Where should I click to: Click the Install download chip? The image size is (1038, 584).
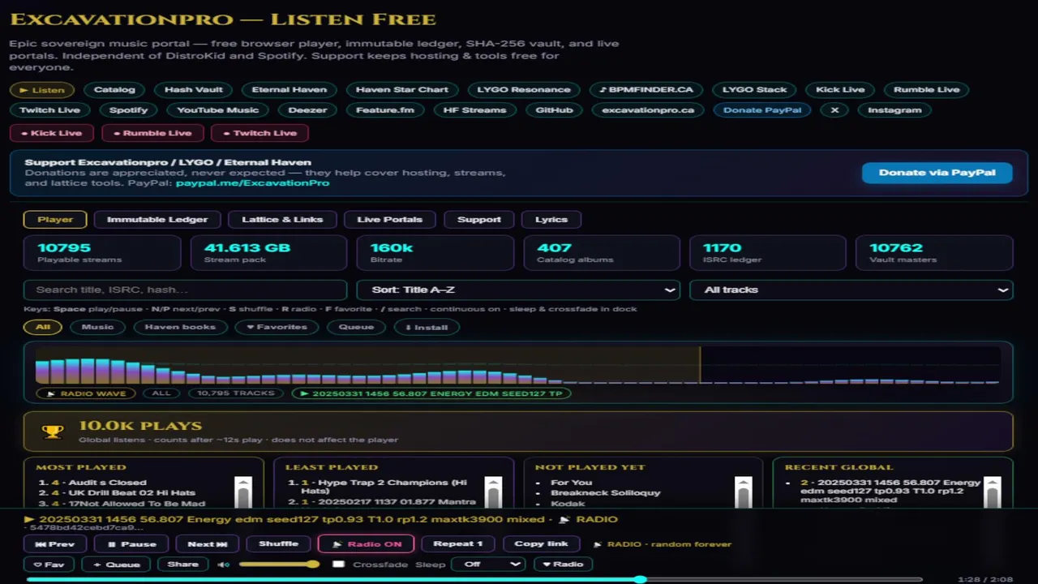point(427,327)
